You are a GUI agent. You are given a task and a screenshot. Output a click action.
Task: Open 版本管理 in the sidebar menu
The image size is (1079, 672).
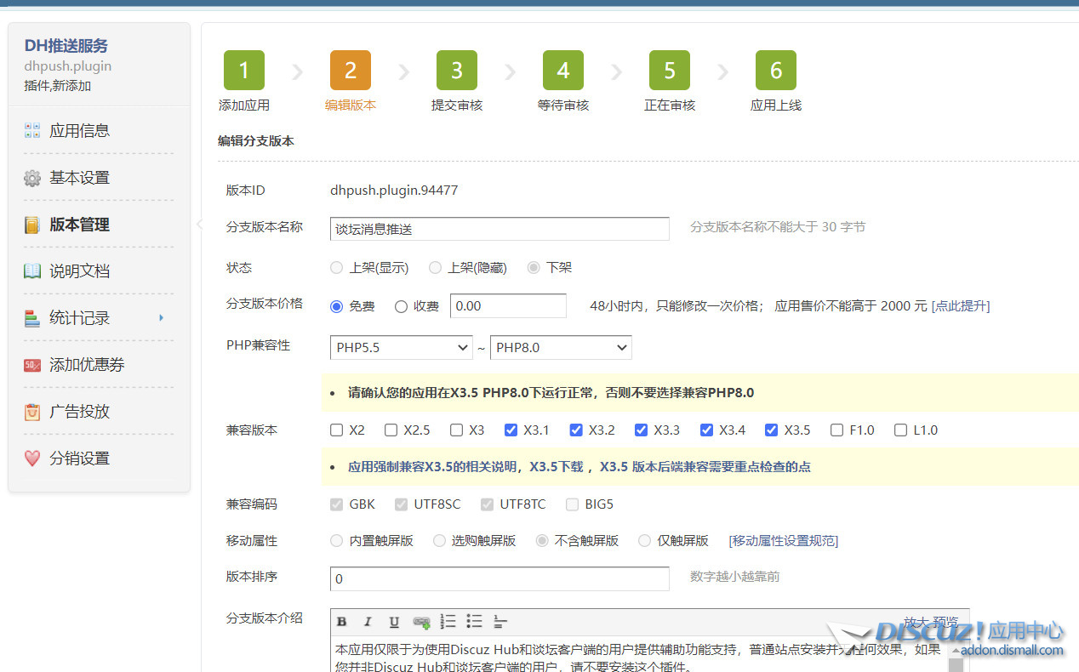coord(79,225)
